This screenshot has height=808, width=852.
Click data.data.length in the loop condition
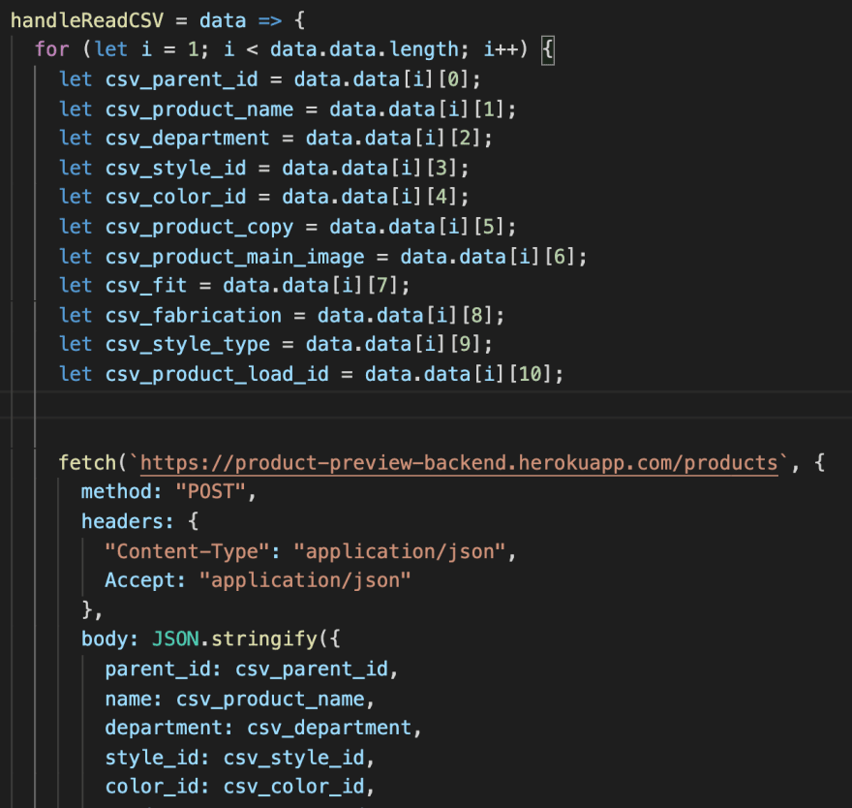pyautogui.click(x=365, y=49)
